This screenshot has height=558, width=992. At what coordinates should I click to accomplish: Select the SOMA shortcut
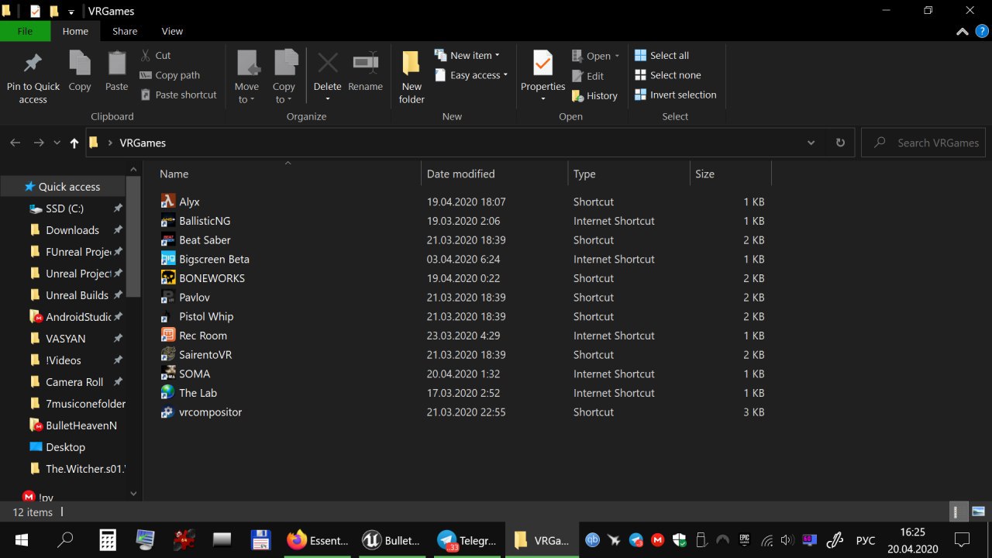click(x=185, y=374)
